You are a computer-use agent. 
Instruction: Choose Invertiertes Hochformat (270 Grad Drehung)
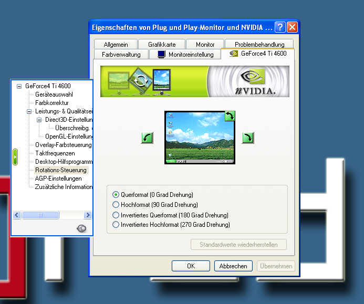tap(116, 225)
